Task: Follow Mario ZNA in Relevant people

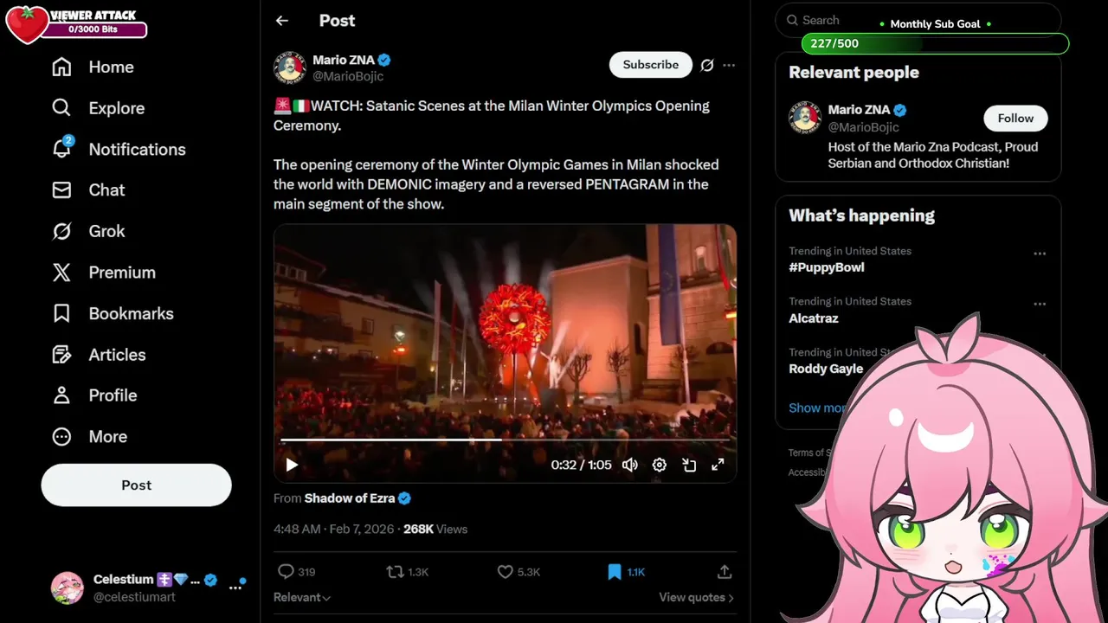Action: point(1015,119)
